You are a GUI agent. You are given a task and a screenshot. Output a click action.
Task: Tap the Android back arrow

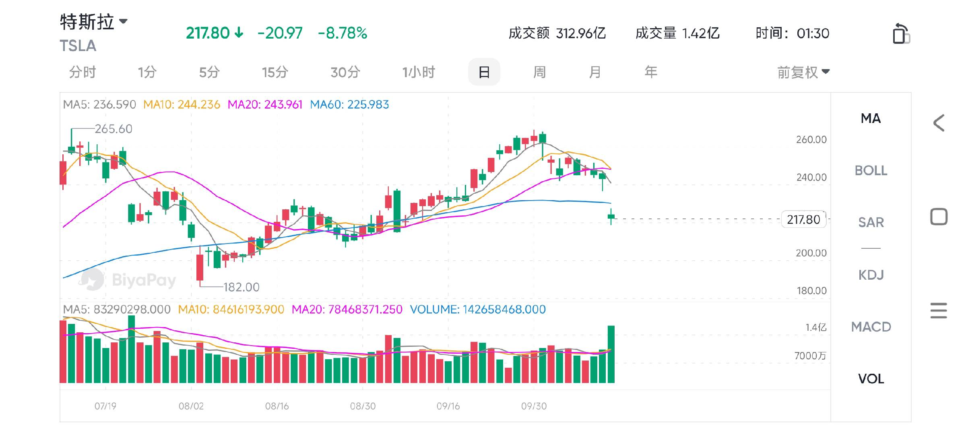coord(939,123)
